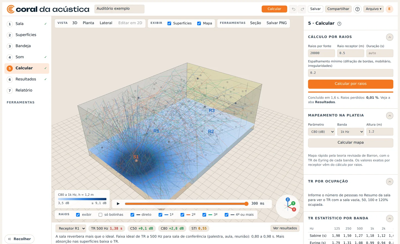Screen dimensions: 400x244
Task: Click the X axis on orientation gizmo
Action: (x=294, y=209)
